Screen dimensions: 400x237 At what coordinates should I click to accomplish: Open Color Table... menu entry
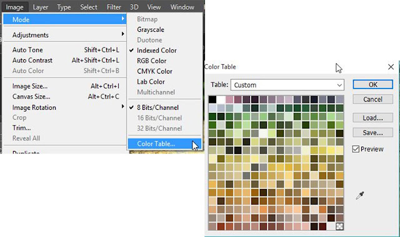[x=164, y=144]
